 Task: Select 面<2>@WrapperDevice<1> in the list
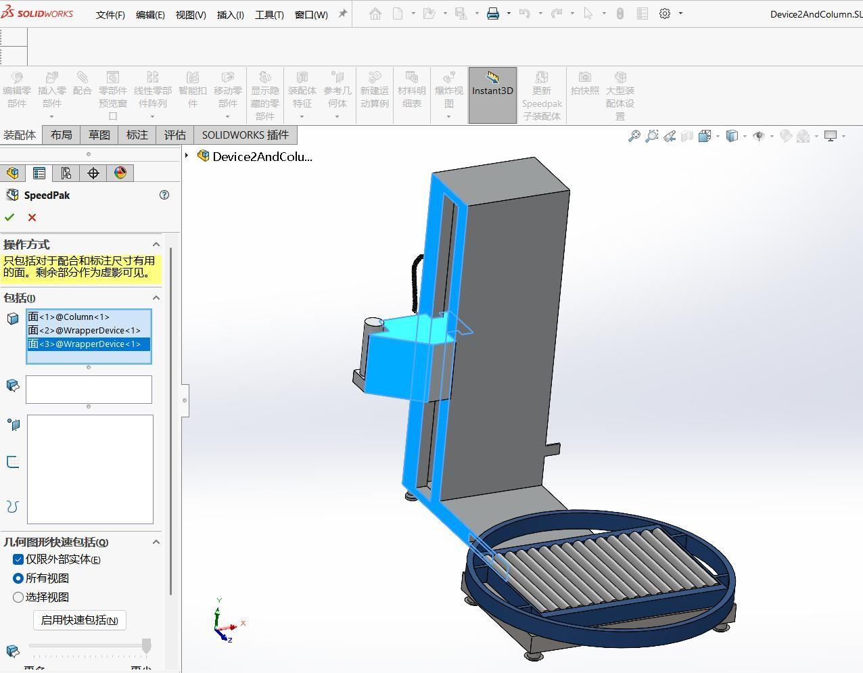[89, 330]
